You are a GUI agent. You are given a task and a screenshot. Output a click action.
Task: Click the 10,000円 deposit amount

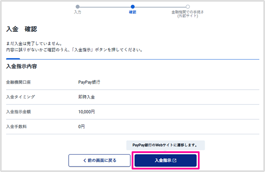(x=87, y=112)
